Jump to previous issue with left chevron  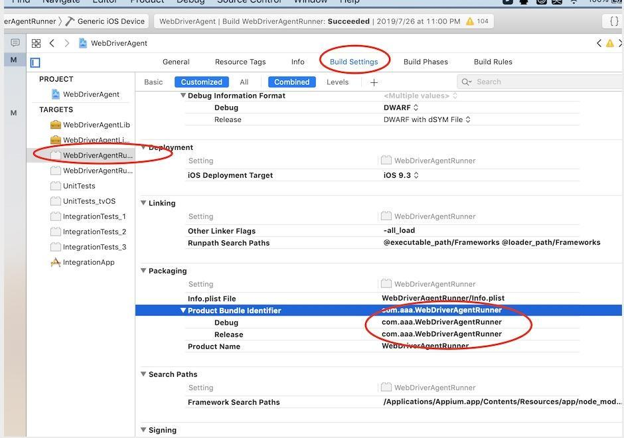(599, 43)
